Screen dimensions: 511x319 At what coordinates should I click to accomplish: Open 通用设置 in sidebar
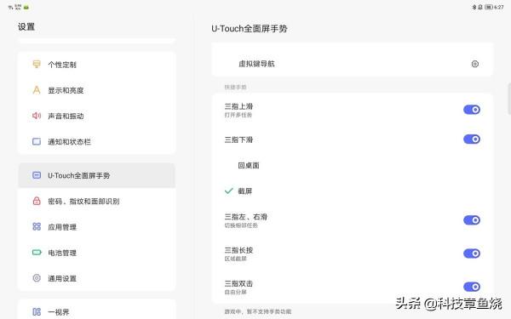tap(97, 278)
